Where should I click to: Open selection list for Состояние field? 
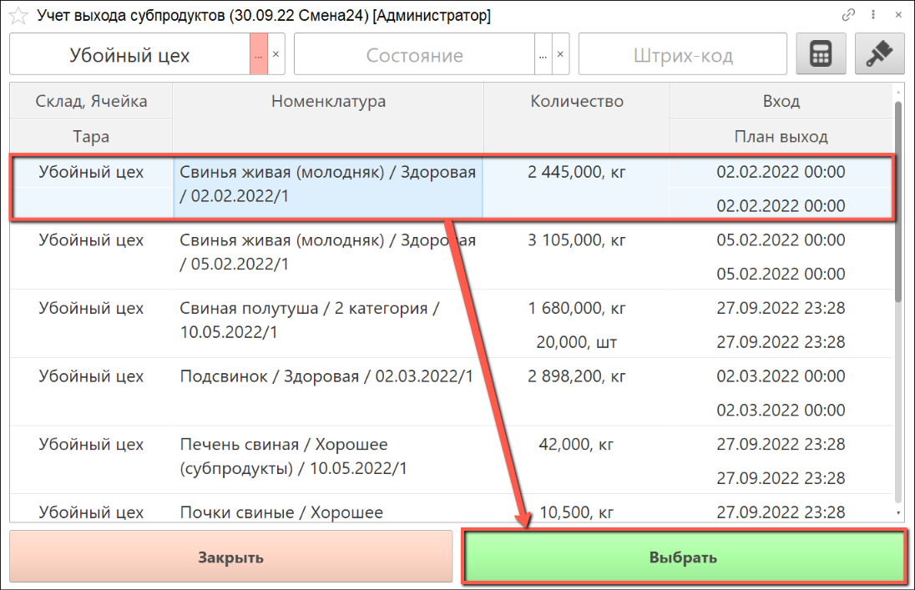[543, 55]
